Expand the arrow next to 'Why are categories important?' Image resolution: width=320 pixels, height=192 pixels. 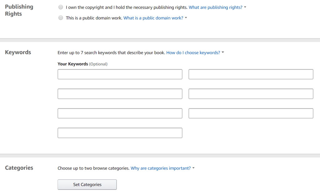point(193,168)
